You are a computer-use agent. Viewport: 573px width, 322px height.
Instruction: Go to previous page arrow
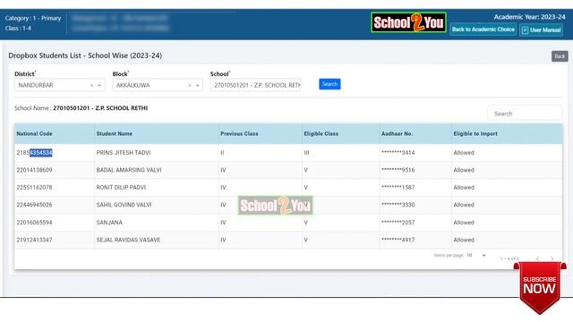pyautogui.click(x=537, y=258)
